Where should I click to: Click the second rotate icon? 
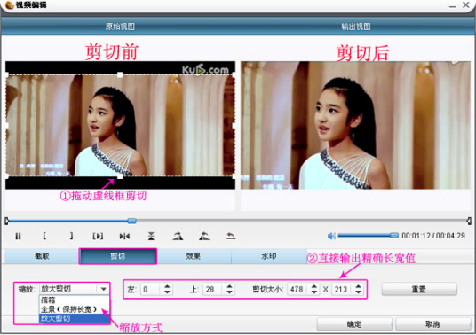[x=204, y=236]
